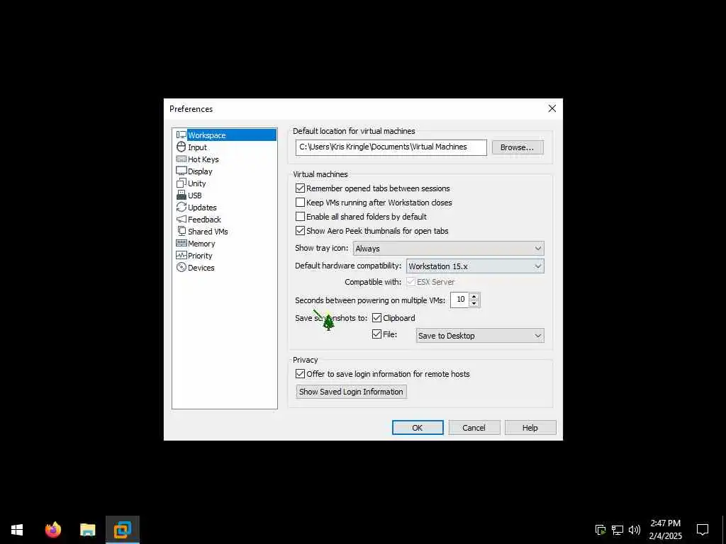Screen dimensions: 726x544
Task: Click the Input mouse icon
Action: point(181,147)
